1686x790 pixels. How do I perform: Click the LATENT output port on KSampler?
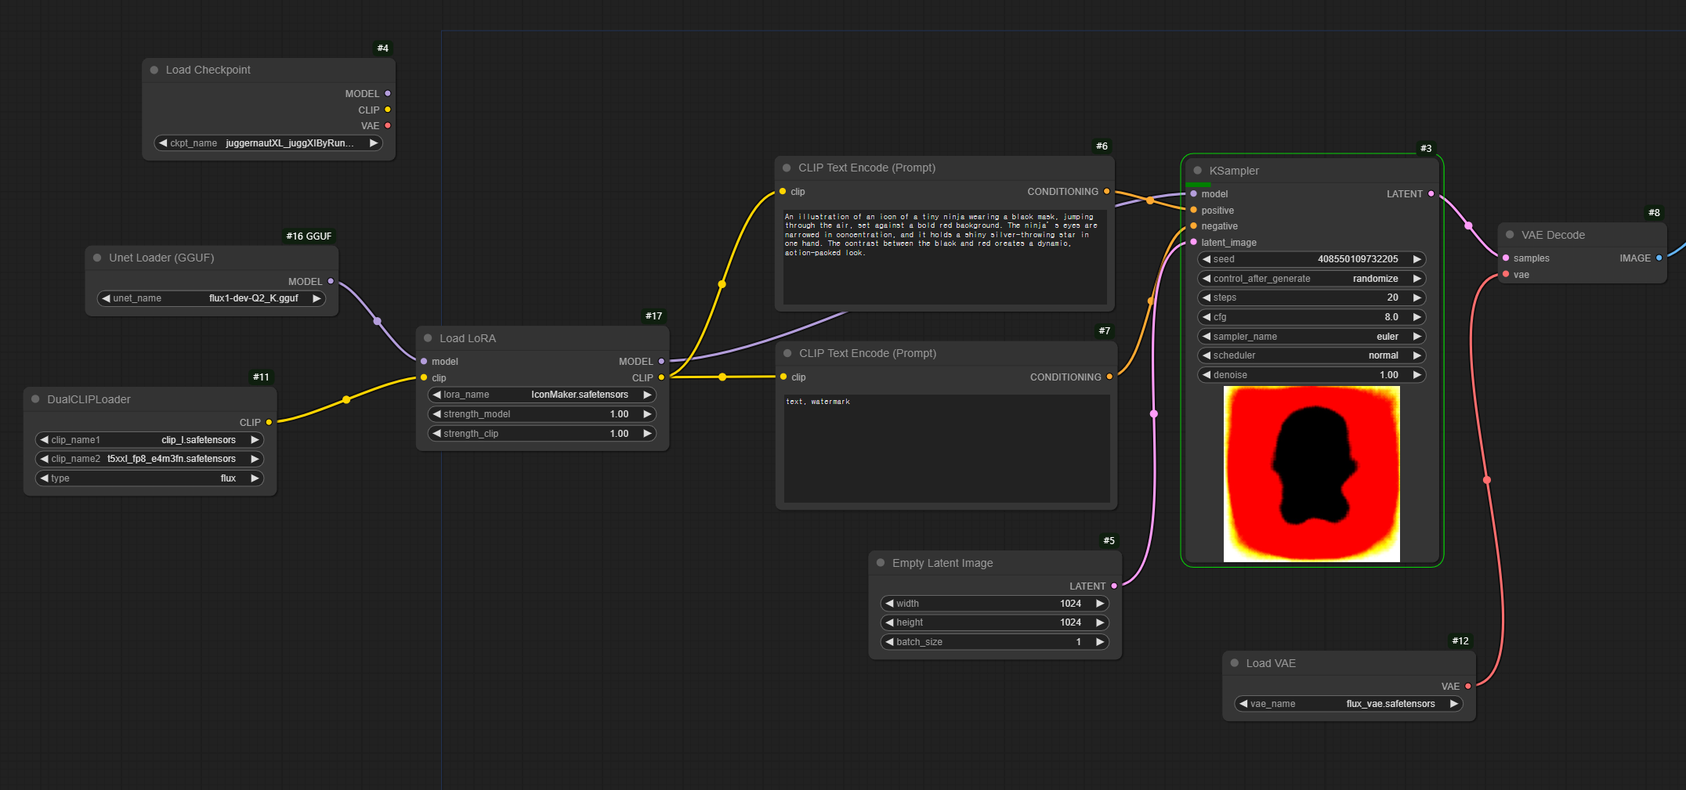[x=1431, y=194]
